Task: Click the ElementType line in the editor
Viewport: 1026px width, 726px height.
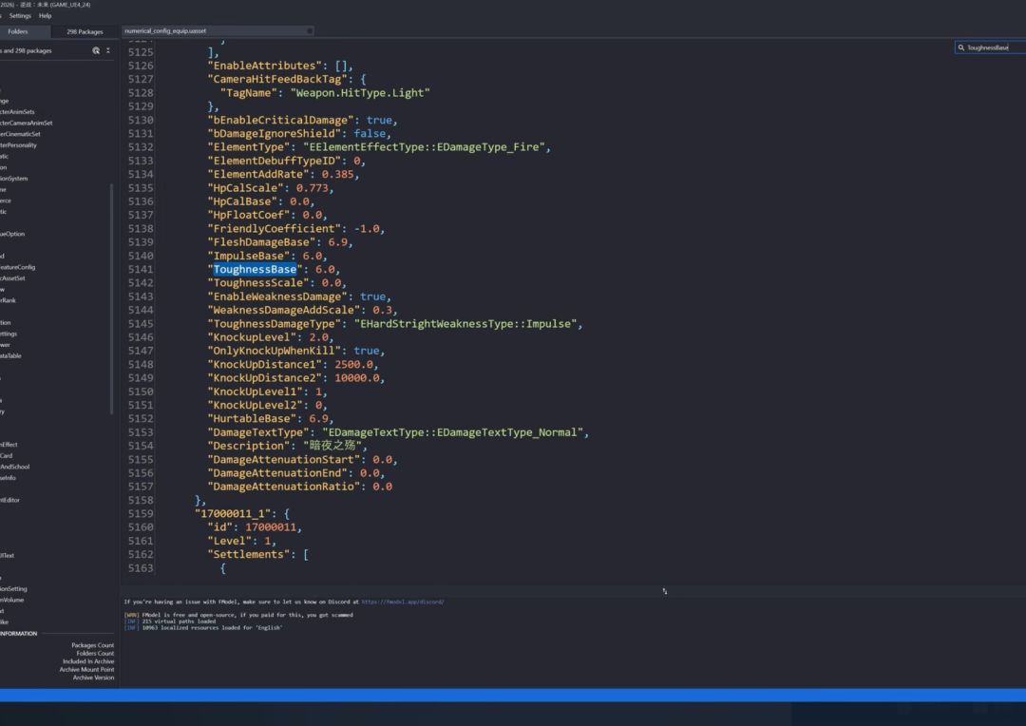Action: [380, 147]
